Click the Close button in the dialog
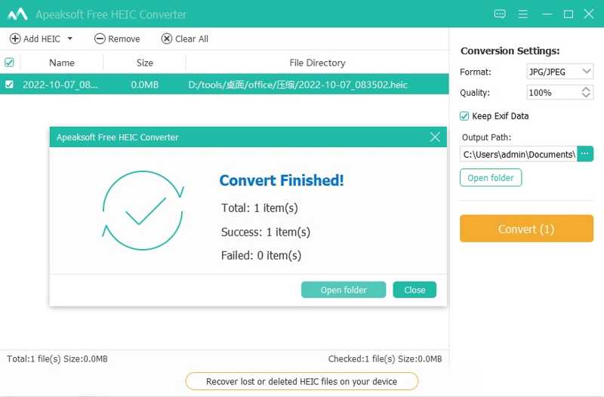The height and width of the screenshot is (397, 604). (414, 290)
